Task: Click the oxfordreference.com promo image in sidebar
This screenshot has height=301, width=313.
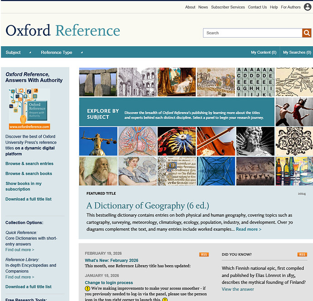Action: point(29,109)
